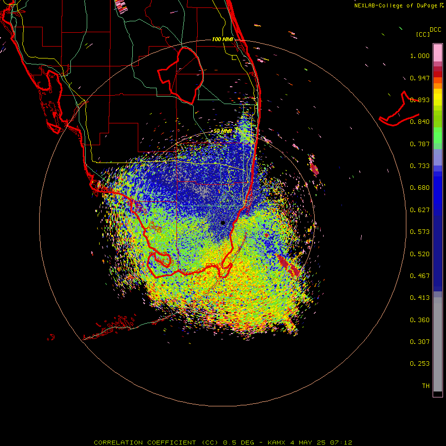
Task: Click the black radar site dot at center
Action: click(x=223, y=223)
